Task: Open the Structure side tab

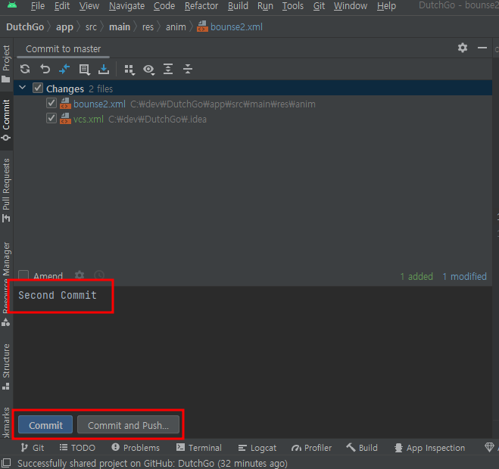Action: (x=6, y=367)
